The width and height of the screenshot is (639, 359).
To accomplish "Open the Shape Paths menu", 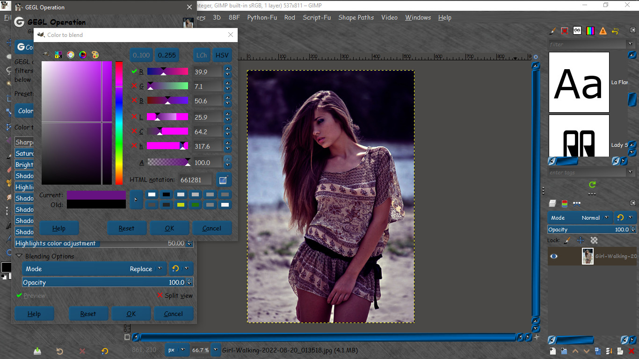I will tap(356, 17).
